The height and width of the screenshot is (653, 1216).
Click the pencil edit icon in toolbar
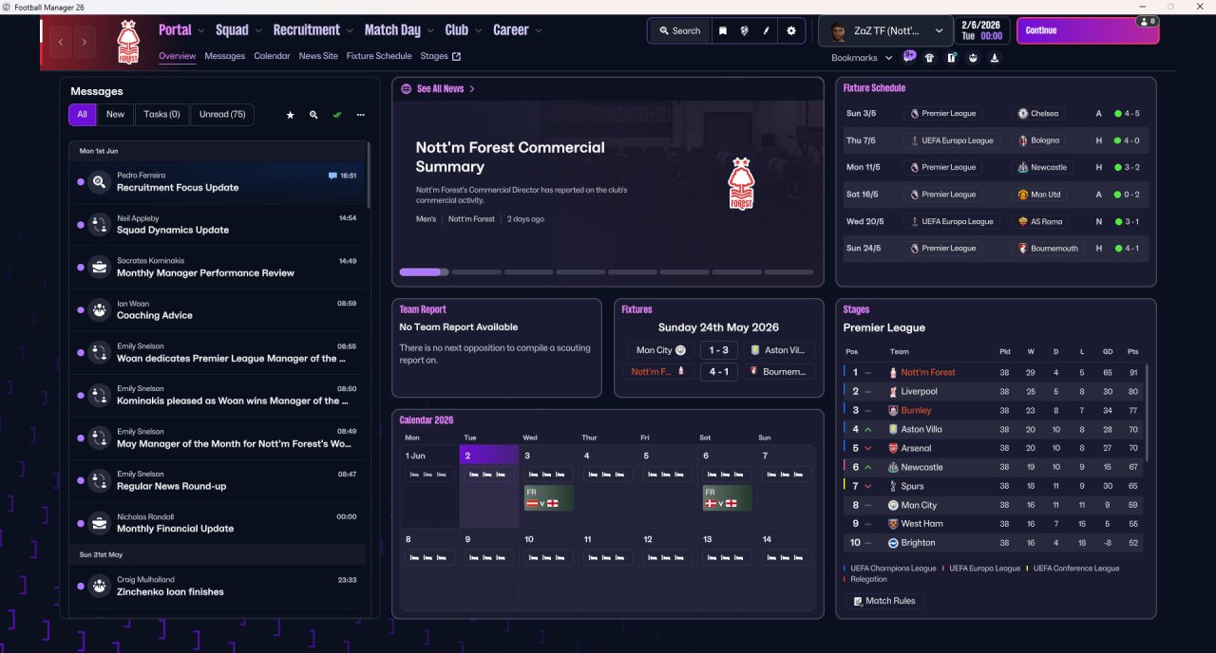pyautogui.click(x=767, y=30)
